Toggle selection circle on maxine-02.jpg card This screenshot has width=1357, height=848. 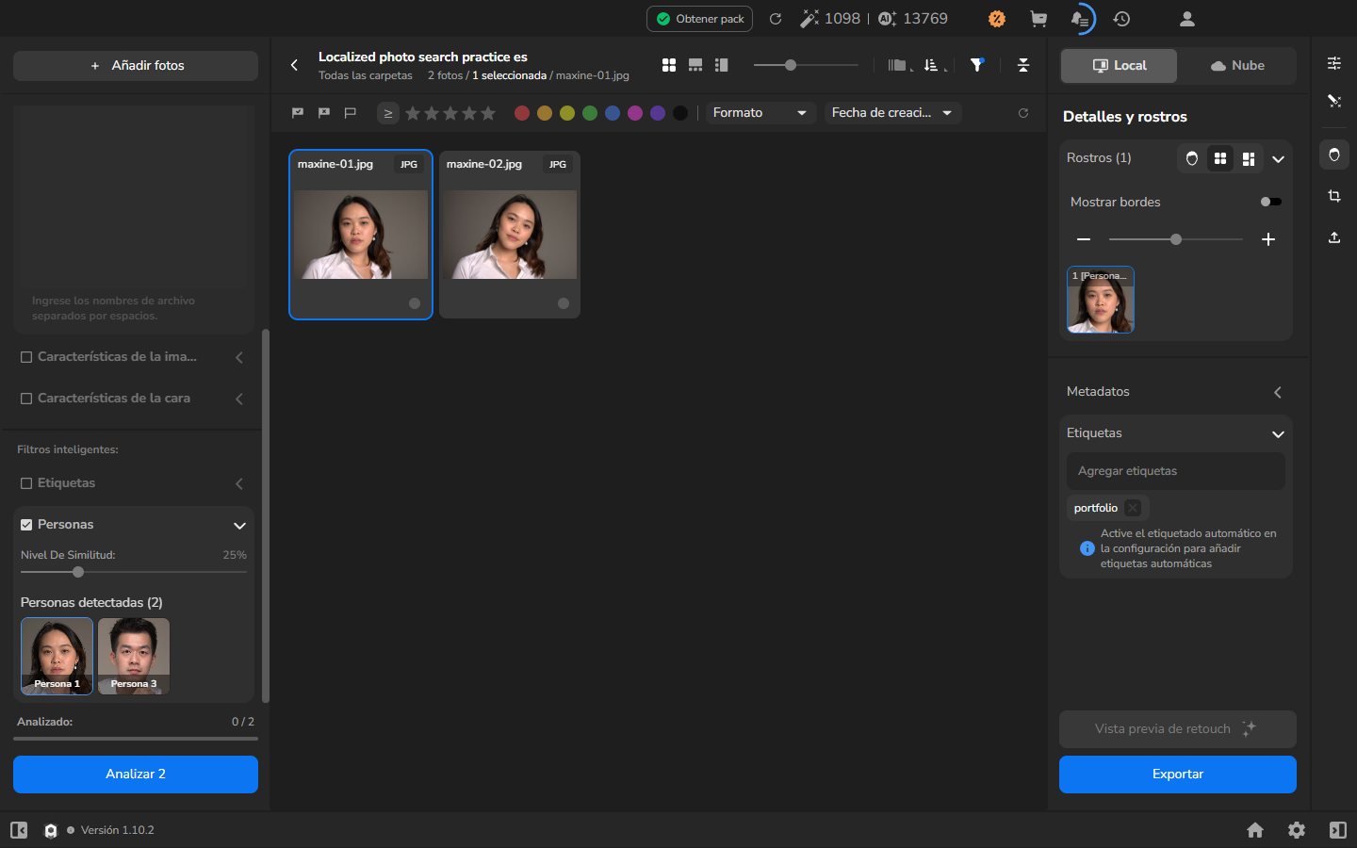(564, 303)
